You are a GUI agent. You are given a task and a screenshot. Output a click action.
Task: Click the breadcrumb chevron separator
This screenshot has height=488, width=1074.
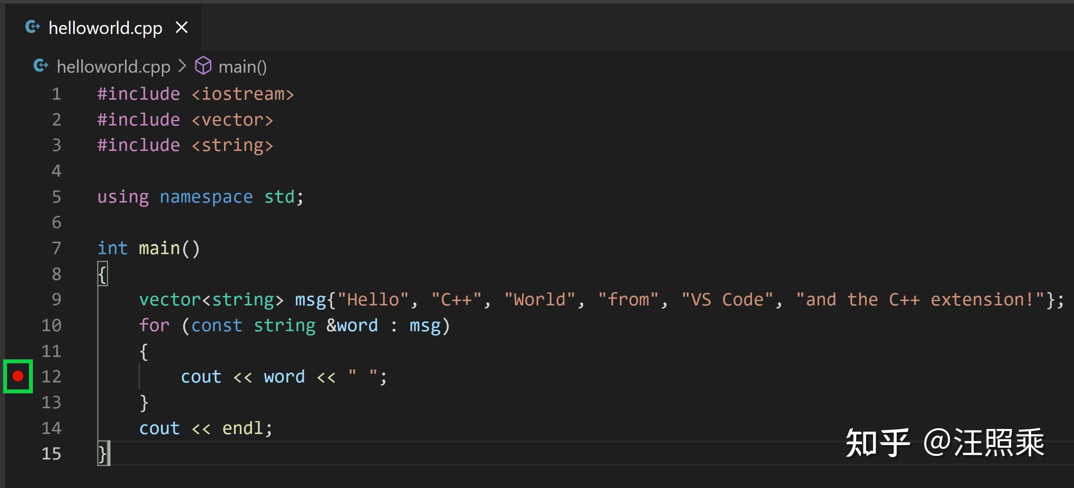pos(182,66)
